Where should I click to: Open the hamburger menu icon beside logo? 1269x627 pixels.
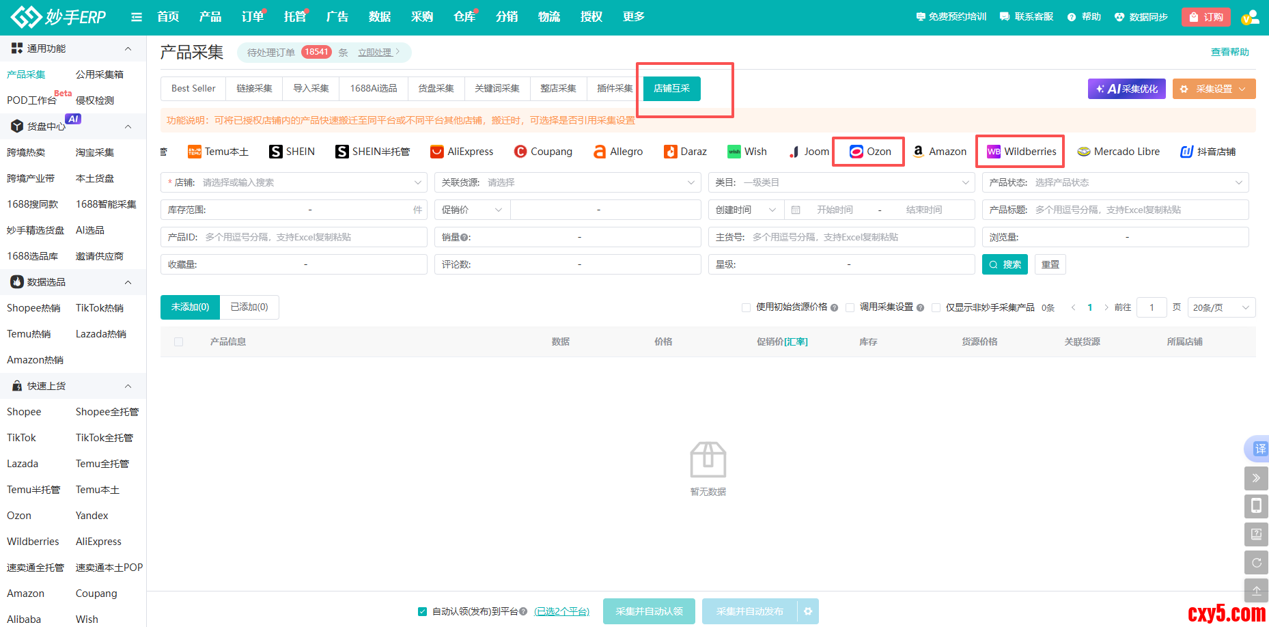point(137,17)
